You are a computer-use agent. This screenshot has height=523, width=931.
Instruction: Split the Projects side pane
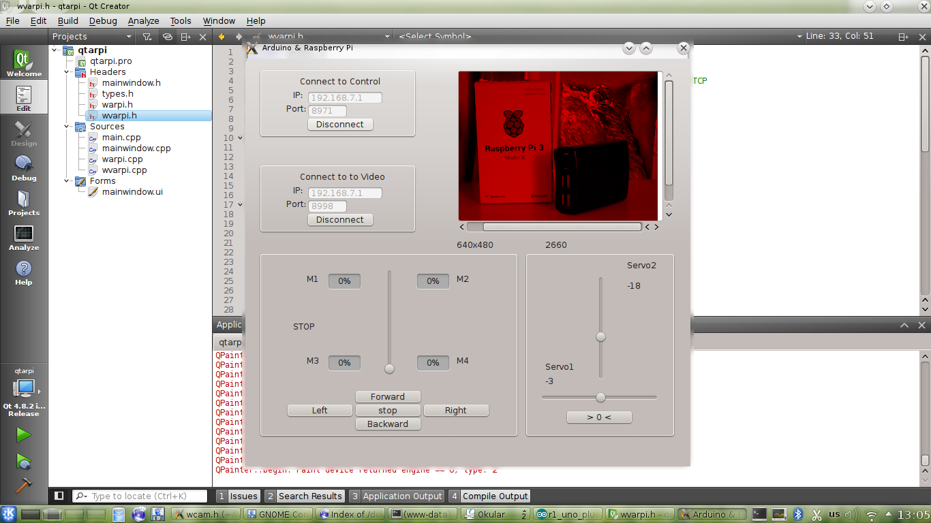tap(185, 37)
